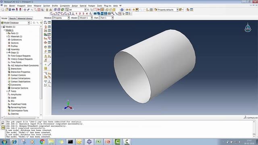This screenshot has height=145, width=258.
Task: Click the text annotation 'A' icon
Action: tap(120, 14)
